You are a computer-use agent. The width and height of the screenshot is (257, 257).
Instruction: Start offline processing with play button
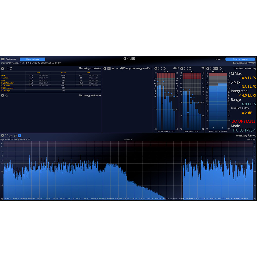(109, 68)
